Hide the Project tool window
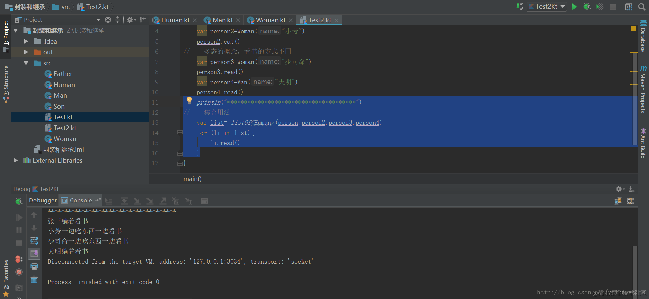This screenshot has height=299, width=649. coord(143,20)
